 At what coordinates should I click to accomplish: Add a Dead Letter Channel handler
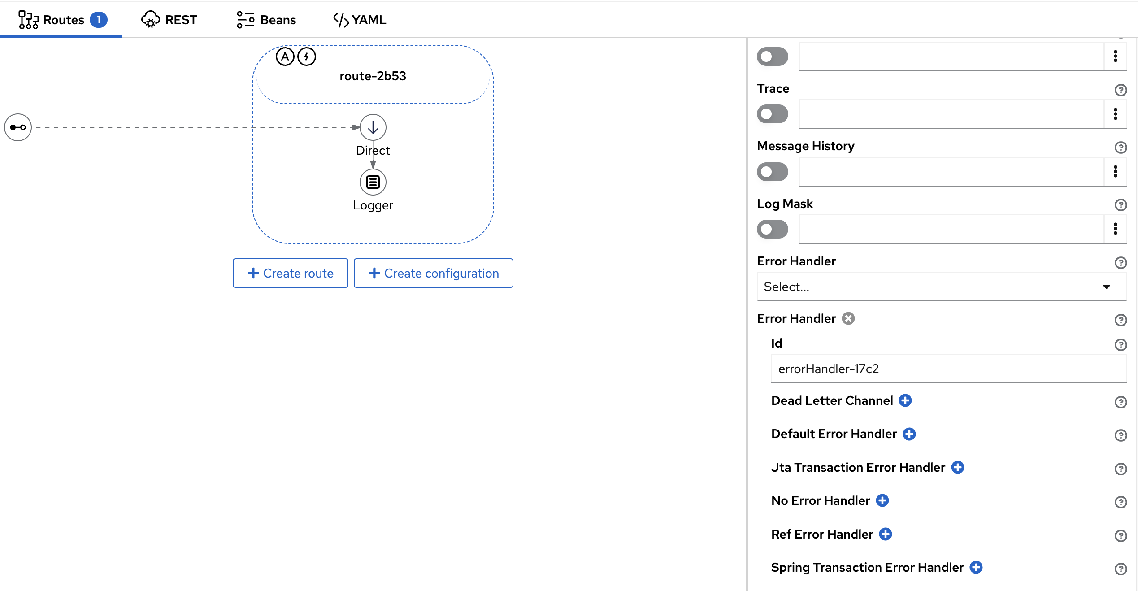coord(905,400)
